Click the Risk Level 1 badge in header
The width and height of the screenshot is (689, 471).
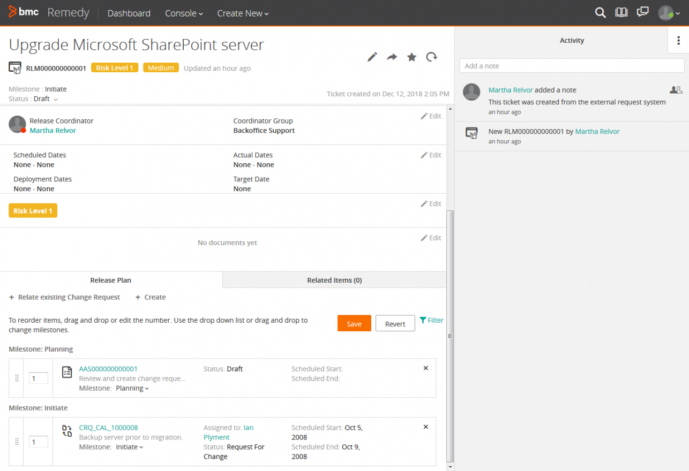(x=115, y=68)
